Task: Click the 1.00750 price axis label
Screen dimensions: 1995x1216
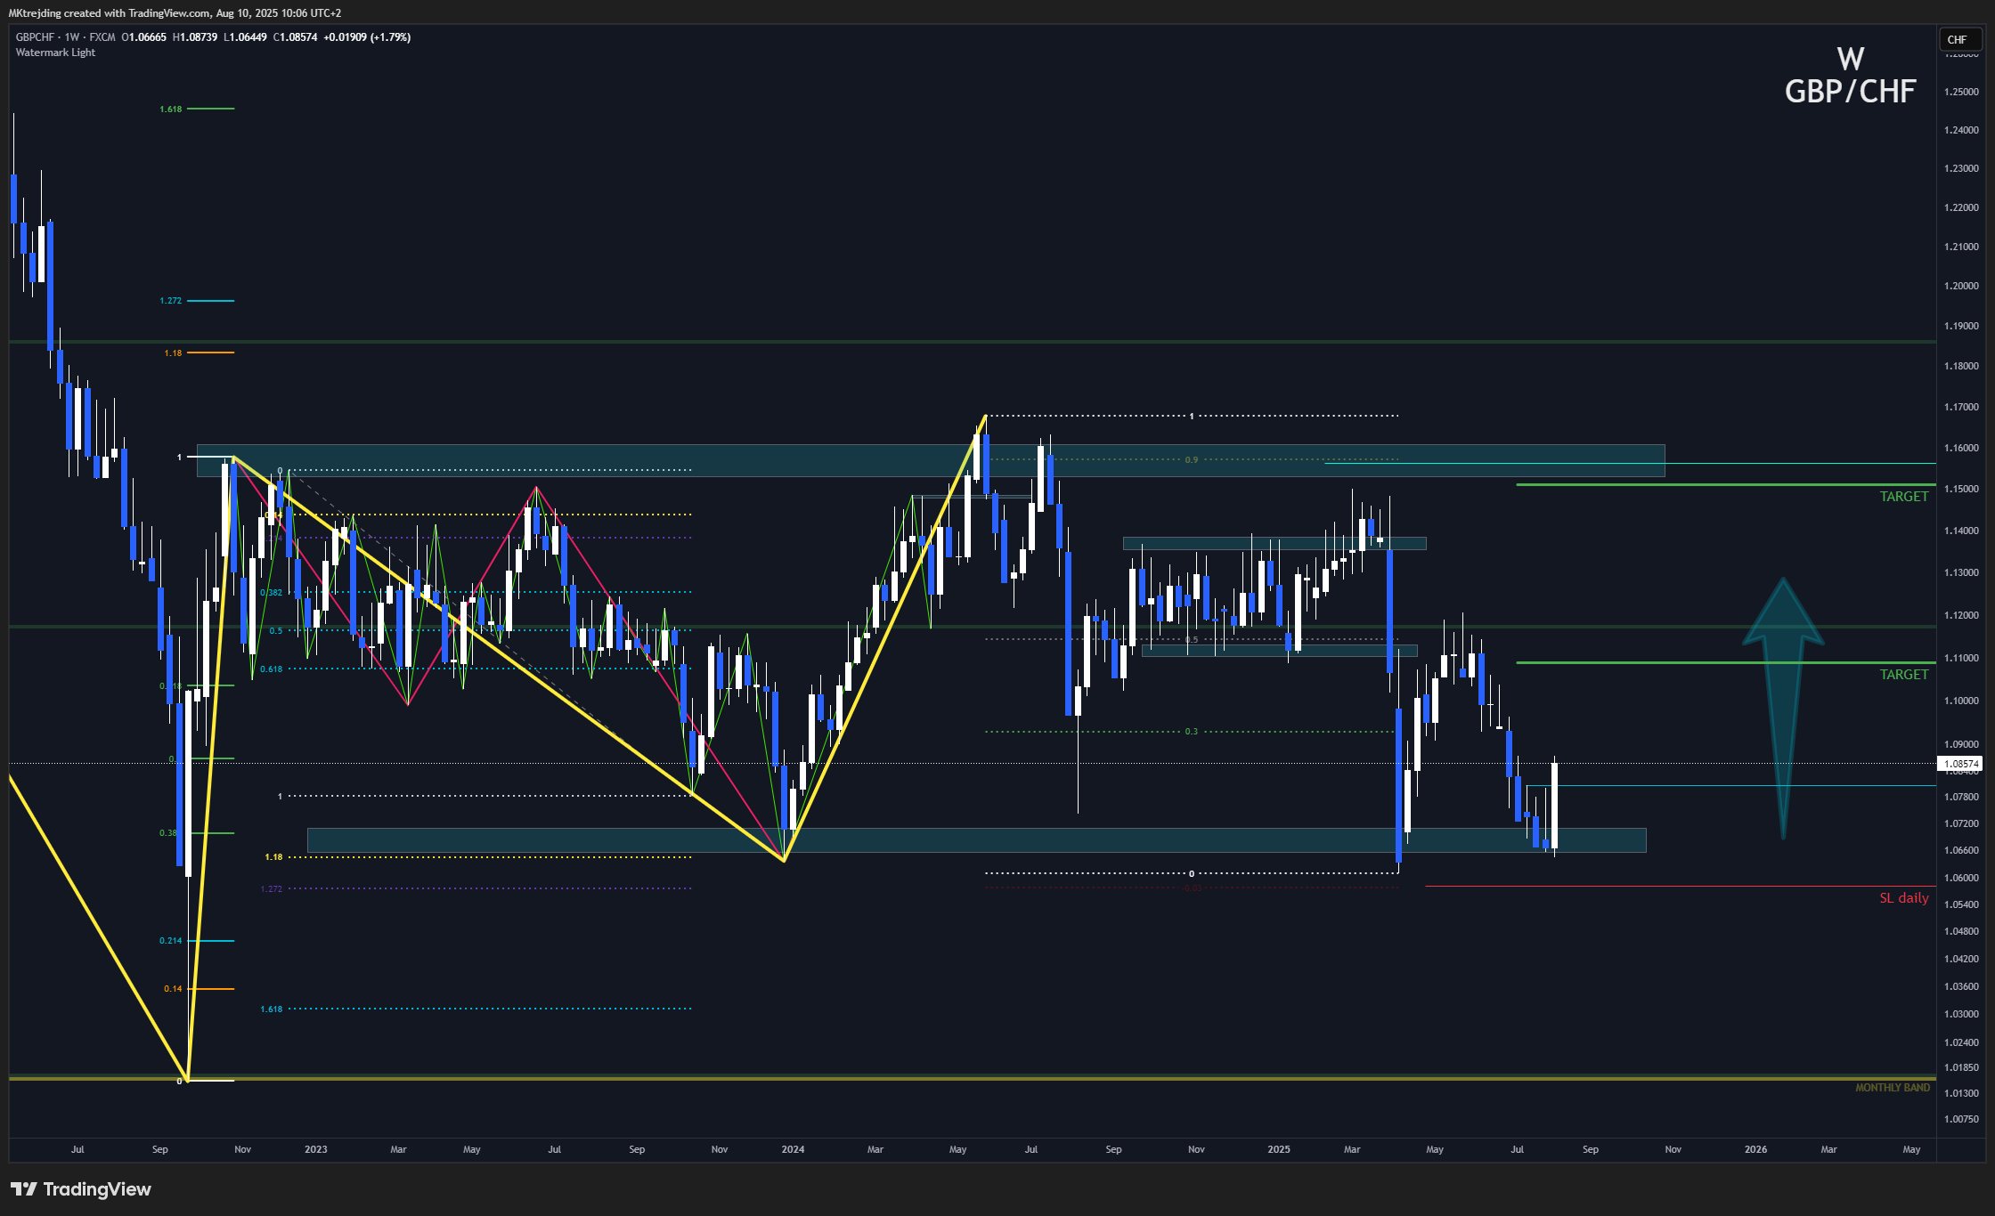Action: [x=1961, y=1119]
